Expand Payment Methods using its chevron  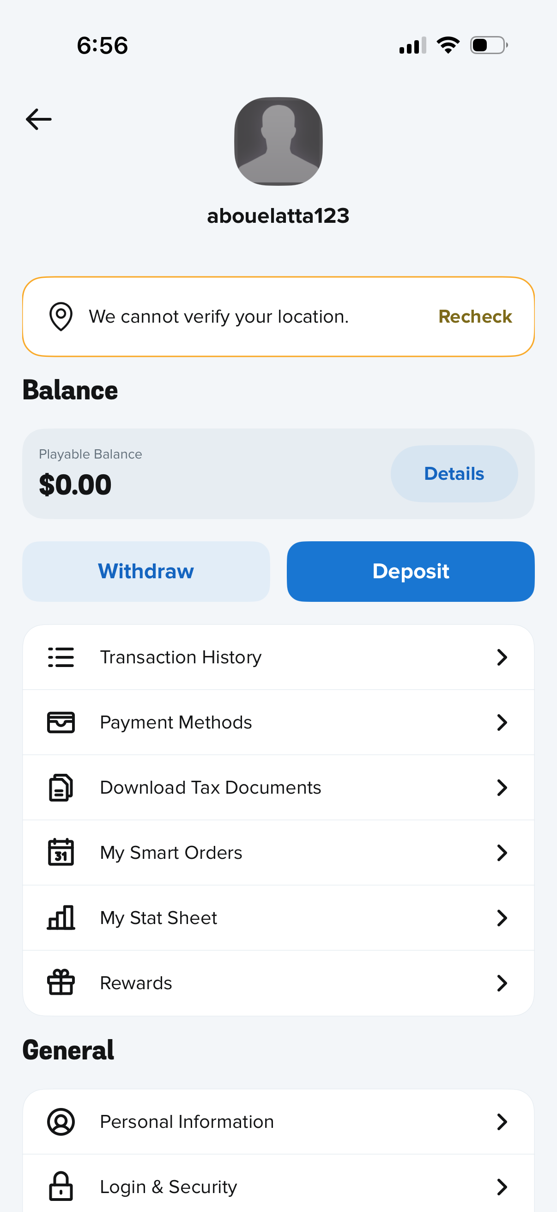pyautogui.click(x=502, y=722)
